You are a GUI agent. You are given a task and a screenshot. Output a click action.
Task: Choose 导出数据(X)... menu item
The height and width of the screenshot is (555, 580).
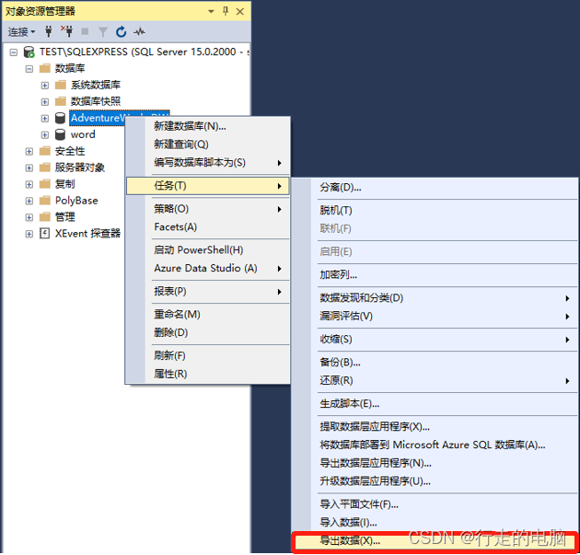435,541
